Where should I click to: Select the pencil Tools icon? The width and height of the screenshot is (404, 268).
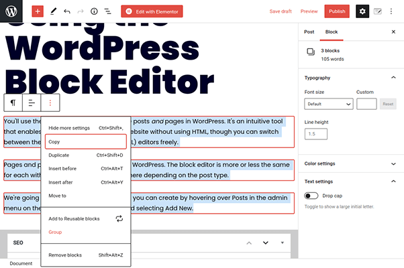click(x=53, y=11)
